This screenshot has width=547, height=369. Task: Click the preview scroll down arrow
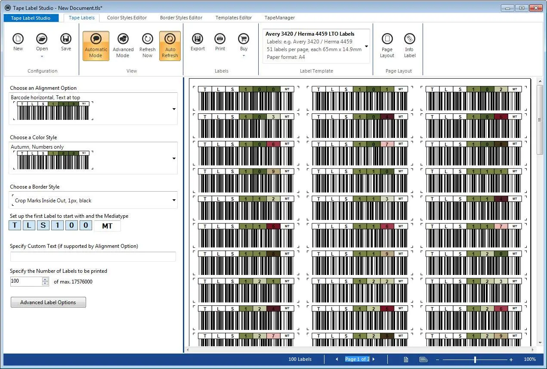pyautogui.click(x=540, y=343)
